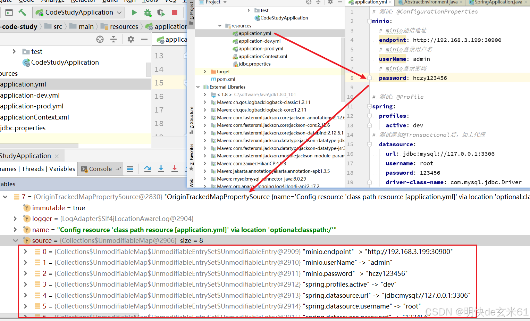
Task: Expand the JDK 1.8 library node
Action: coord(205,94)
